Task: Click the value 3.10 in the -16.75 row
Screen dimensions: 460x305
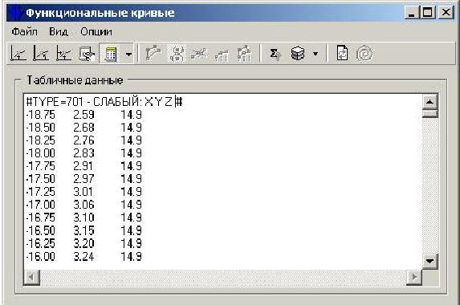Action: click(x=83, y=218)
